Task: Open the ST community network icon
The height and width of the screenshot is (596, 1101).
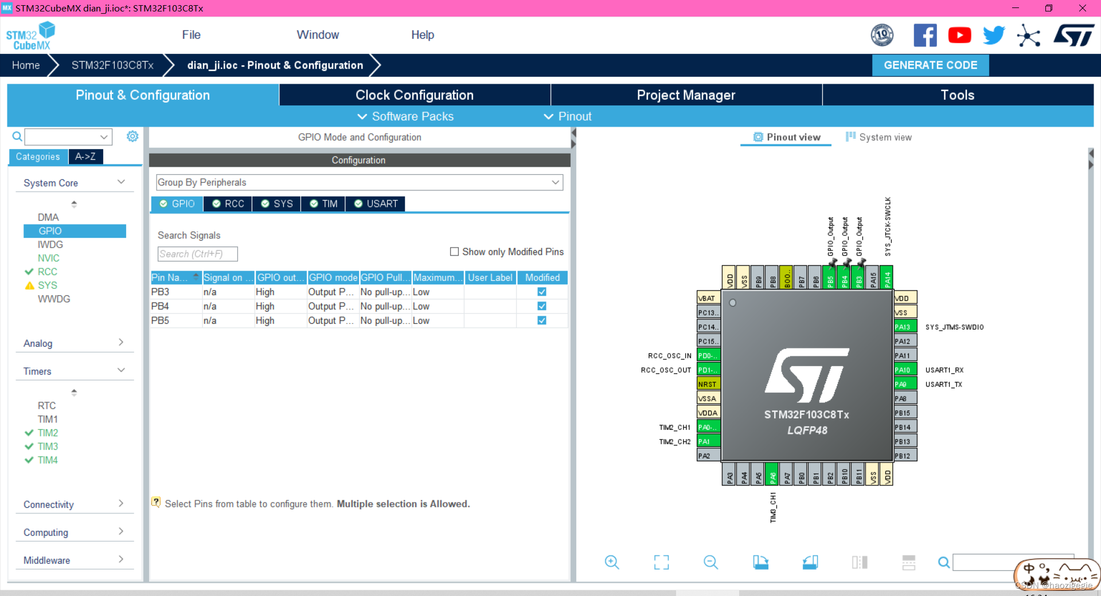Action: [1028, 36]
